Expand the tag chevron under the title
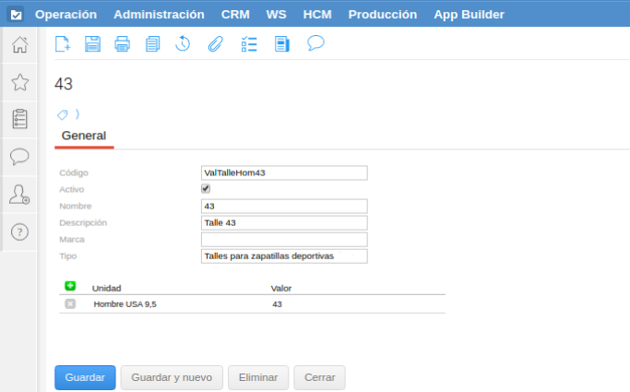This screenshot has width=630, height=392. click(77, 114)
